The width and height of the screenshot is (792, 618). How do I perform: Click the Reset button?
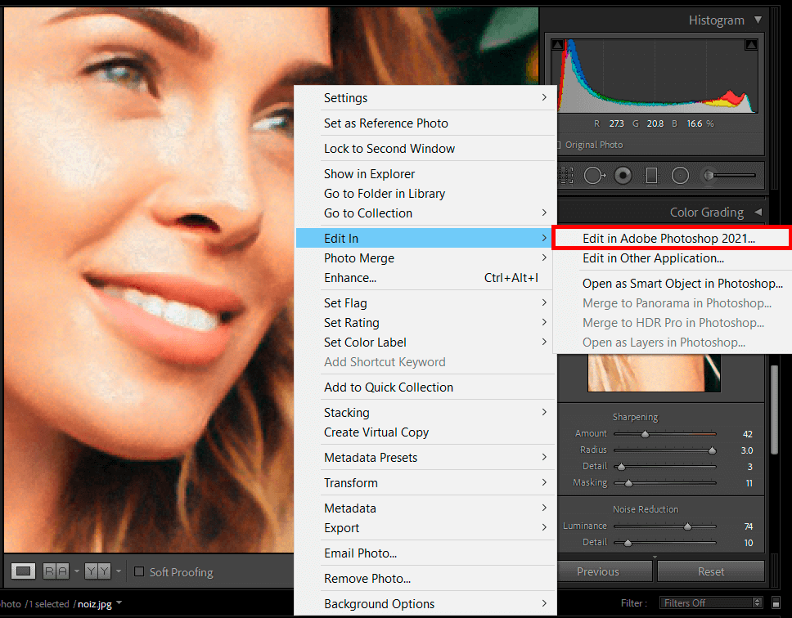(x=711, y=571)
